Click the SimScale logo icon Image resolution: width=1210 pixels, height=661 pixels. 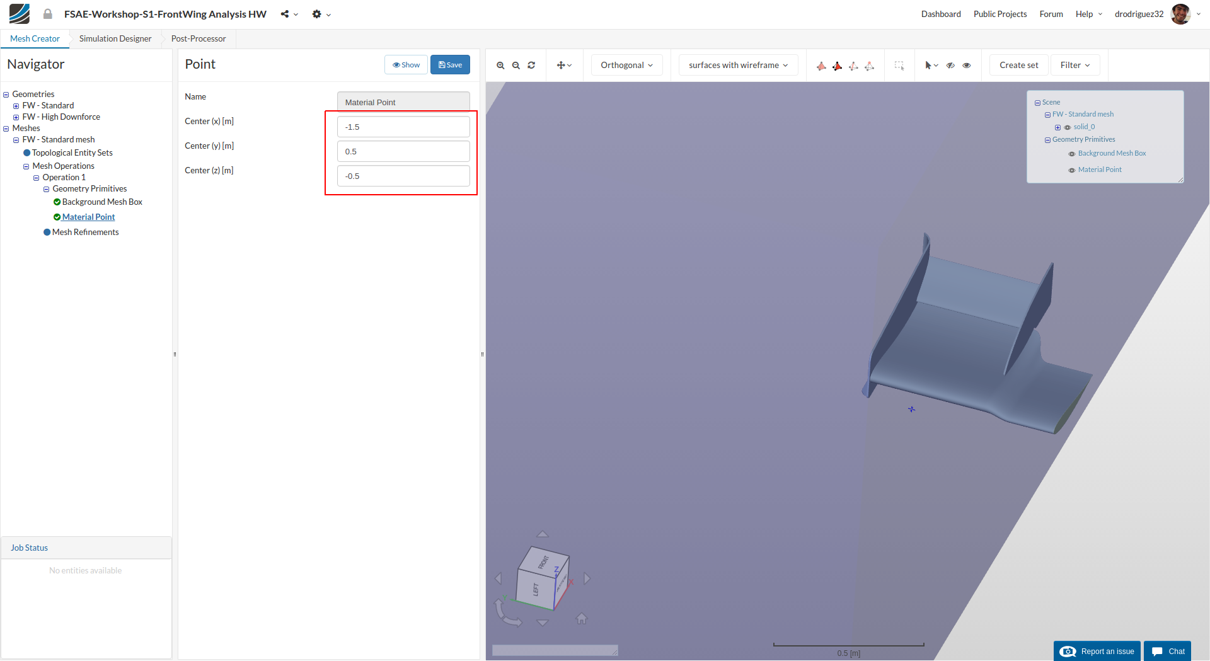click(20, 14)
